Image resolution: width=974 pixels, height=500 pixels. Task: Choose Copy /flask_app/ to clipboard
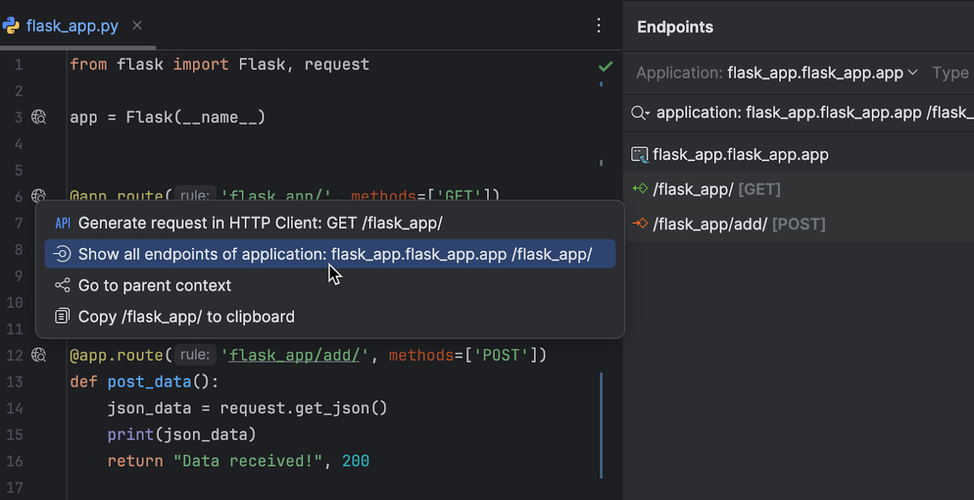(x=186, y=317)
